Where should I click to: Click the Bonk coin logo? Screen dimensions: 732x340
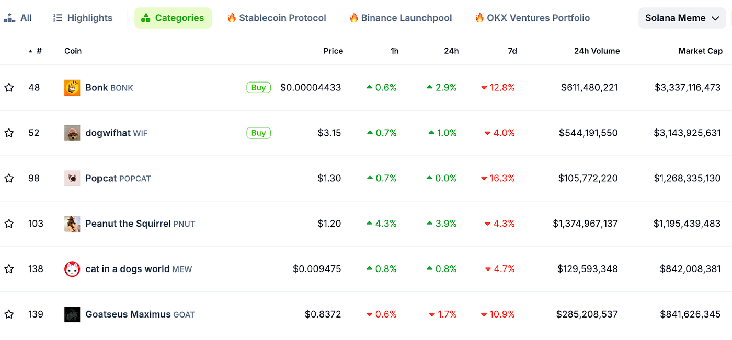pos(72,87)
